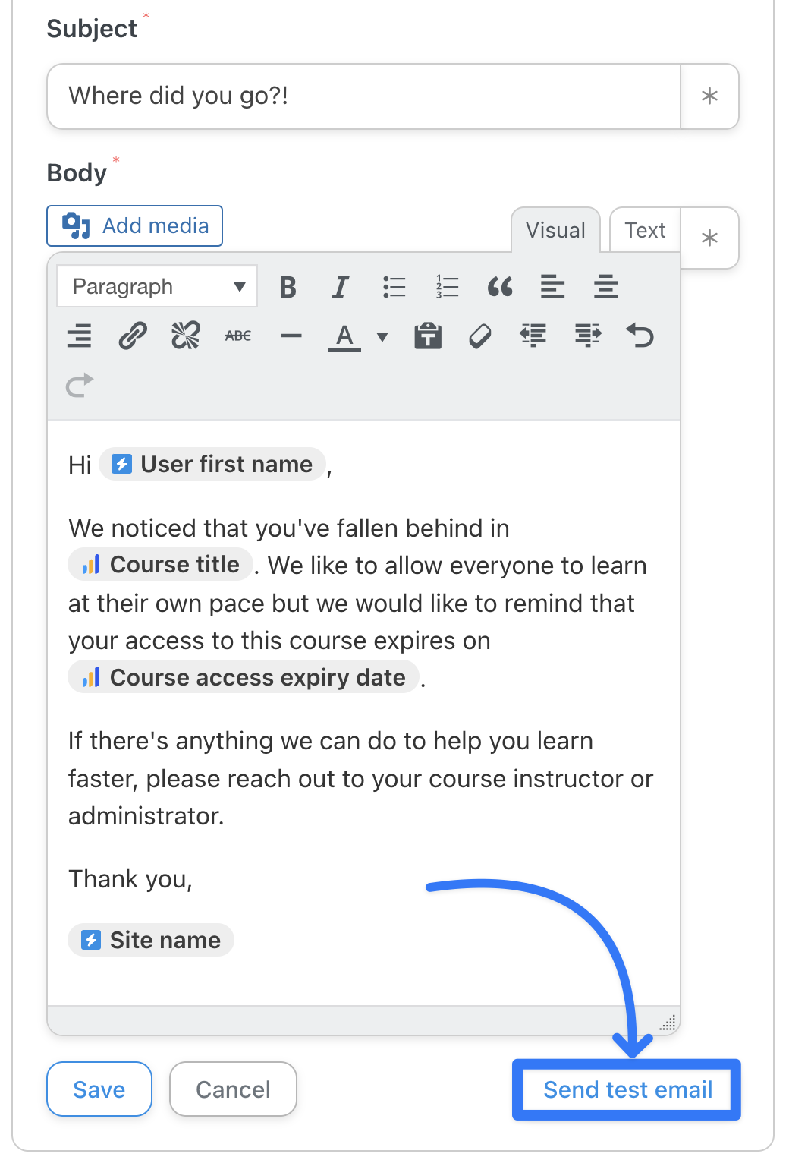Apply blockquote formatting
The height and width of the screenshot is (1160, 789).
500,287
